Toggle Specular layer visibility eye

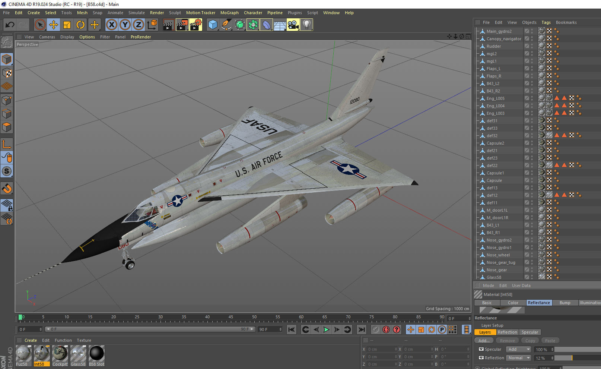click(481, 349)
